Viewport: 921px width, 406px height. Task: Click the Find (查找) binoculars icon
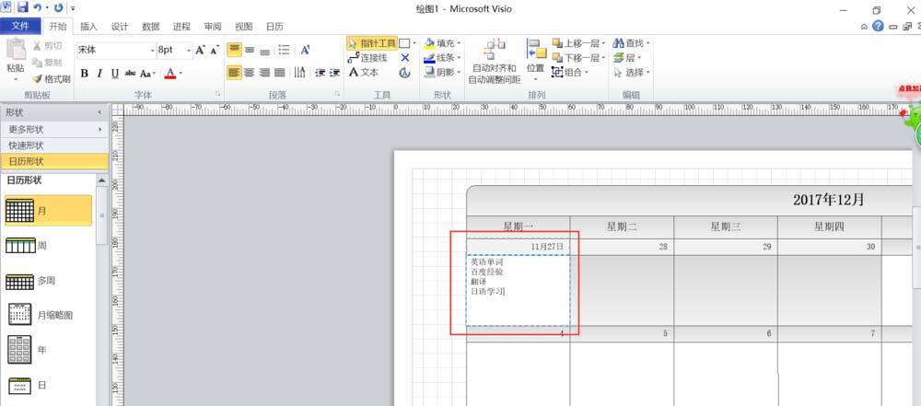tap(618, 43)
